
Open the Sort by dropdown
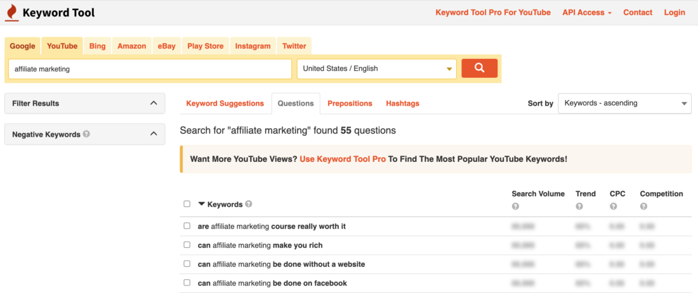click(624, 103)
